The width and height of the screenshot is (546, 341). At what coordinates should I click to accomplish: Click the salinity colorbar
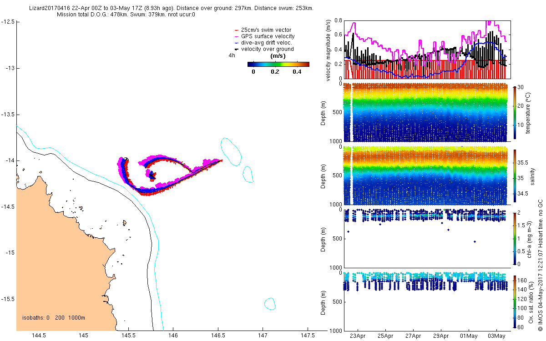(x=515, y=175)
